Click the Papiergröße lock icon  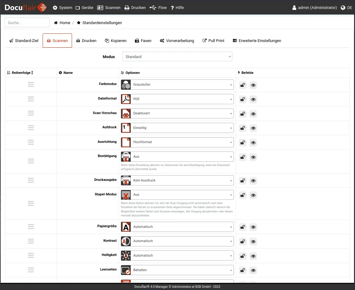(x=243, y=227)
